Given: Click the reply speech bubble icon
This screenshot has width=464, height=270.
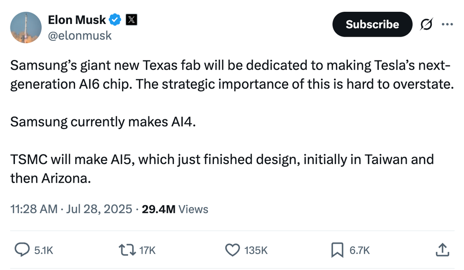Looking at the screenshot, I should 22,250.
